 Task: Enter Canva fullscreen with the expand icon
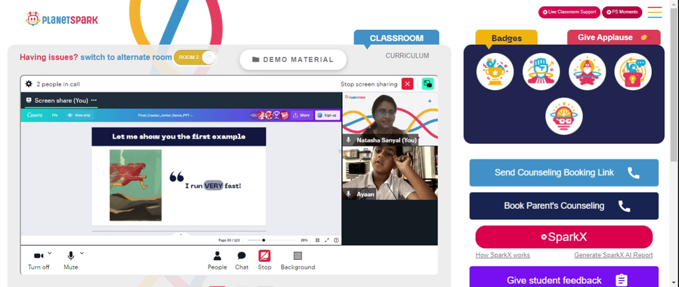pyautogui.click(x=327, y=240)
